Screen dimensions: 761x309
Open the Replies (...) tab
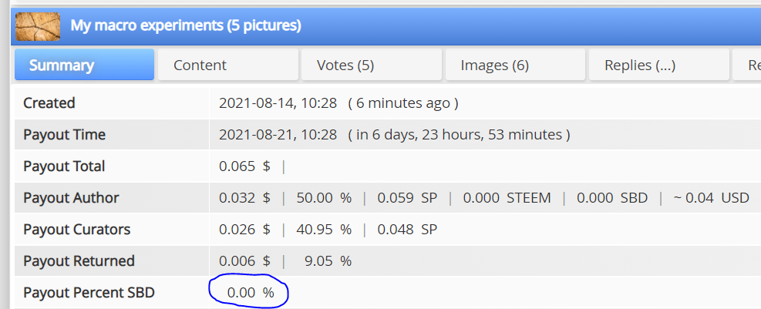click(x=659, y=65)
